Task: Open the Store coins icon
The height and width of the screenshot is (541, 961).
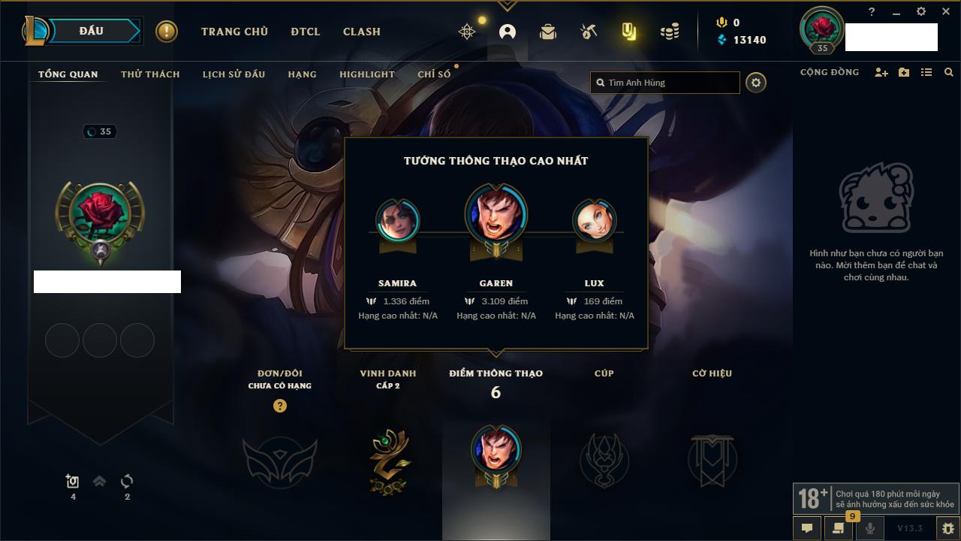Action: tap(670, 32)
